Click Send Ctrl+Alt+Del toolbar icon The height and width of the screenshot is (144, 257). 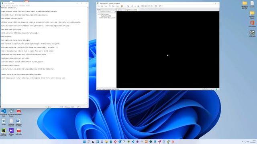point(128,6)
